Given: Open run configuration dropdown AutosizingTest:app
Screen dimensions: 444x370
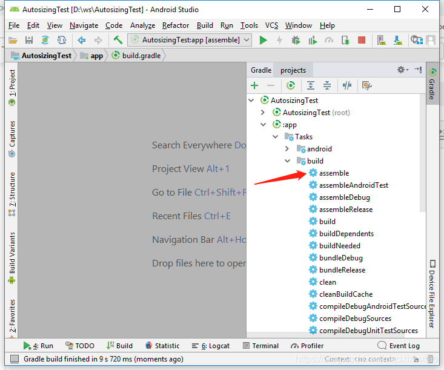Looking at the screenshot, I should coord(189,40).
